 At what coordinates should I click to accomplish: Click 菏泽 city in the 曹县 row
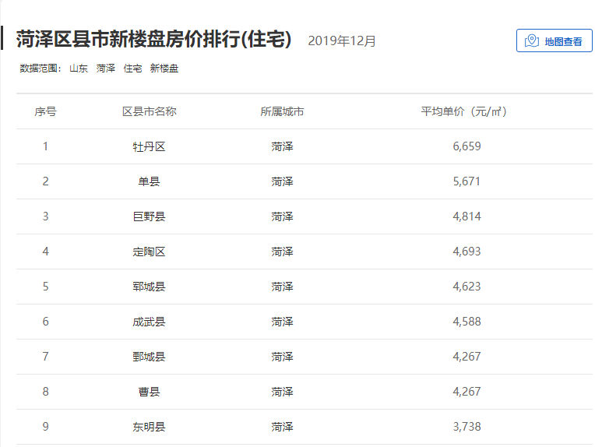[x=282, y=392]
